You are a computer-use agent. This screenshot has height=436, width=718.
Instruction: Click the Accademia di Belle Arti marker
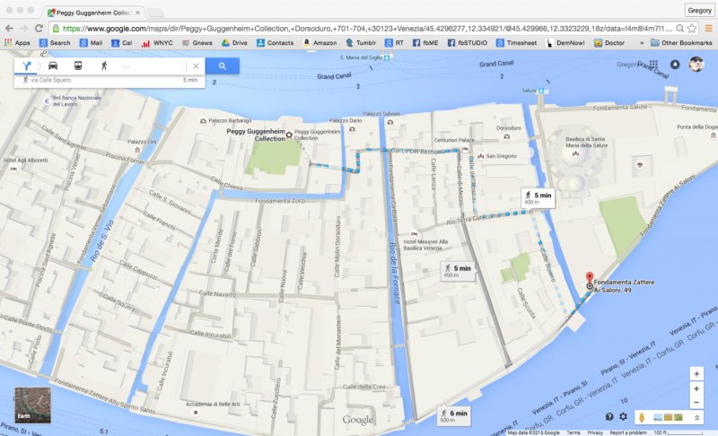pos(196,412)
